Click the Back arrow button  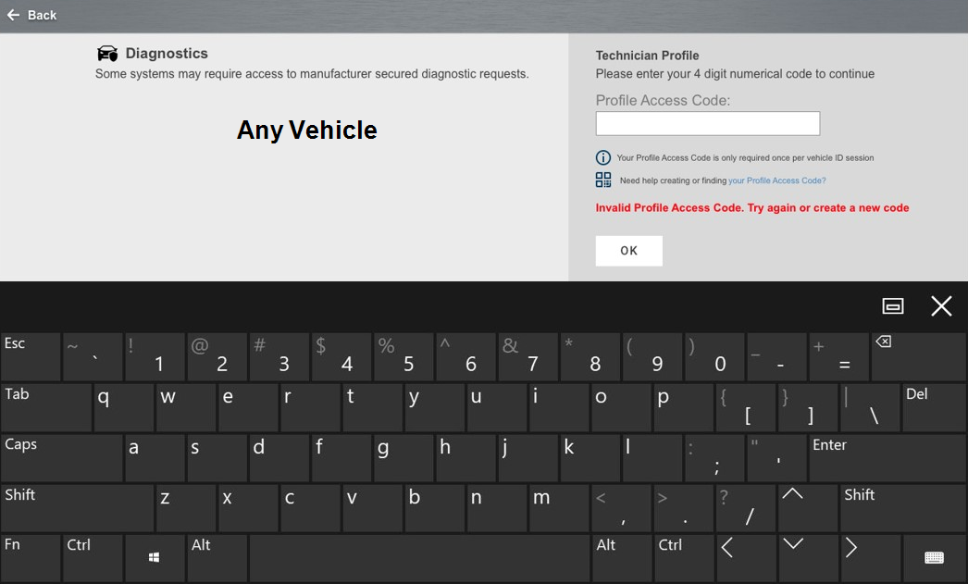(x=31, y=15)
